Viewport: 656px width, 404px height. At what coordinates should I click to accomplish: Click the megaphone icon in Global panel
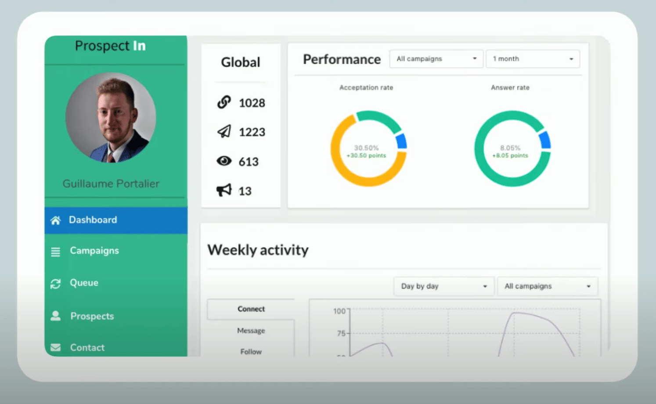224,191
